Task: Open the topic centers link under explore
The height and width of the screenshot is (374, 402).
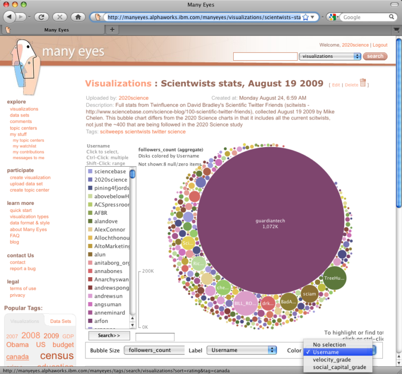Action: pyautogui.click(x=23, y=128)
